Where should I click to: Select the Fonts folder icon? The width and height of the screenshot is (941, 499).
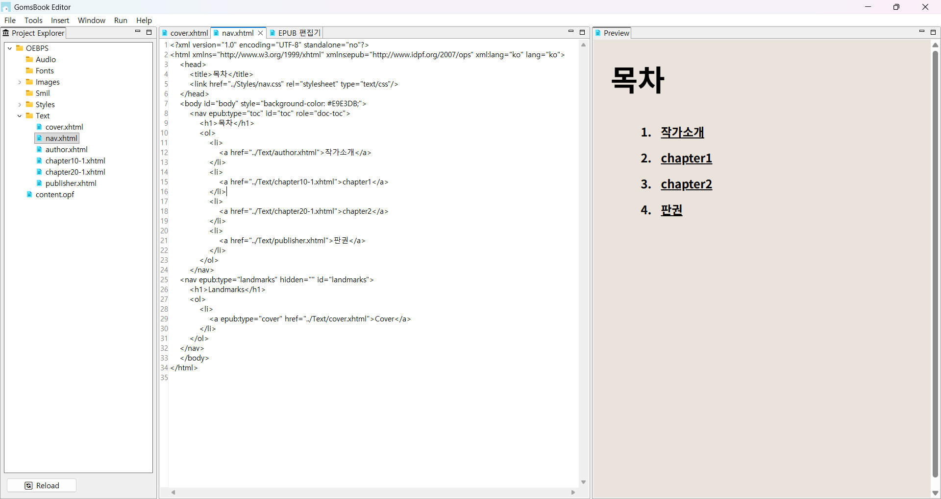29,70
